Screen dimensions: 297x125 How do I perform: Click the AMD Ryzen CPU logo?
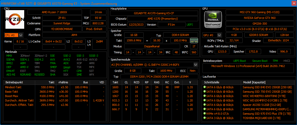[x=15, y=19]
